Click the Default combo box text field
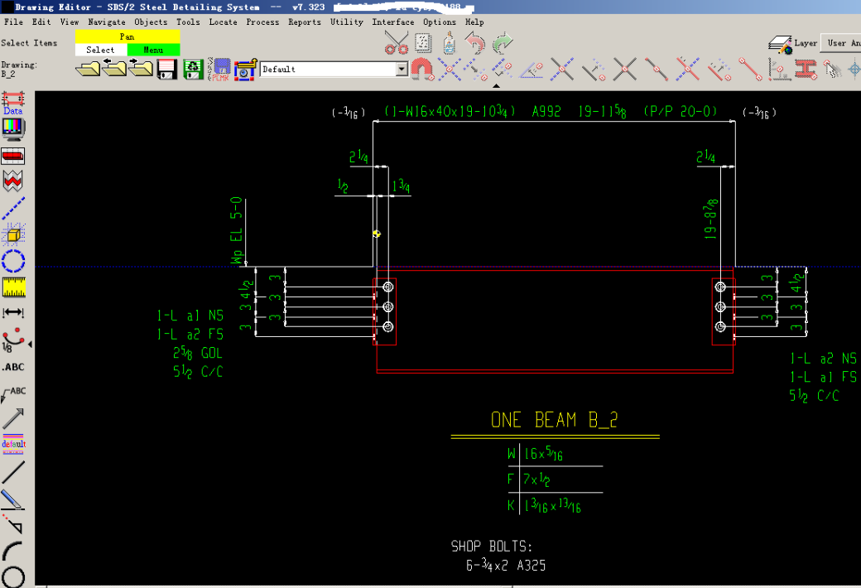The image size is (861, 588). [329, 70]
